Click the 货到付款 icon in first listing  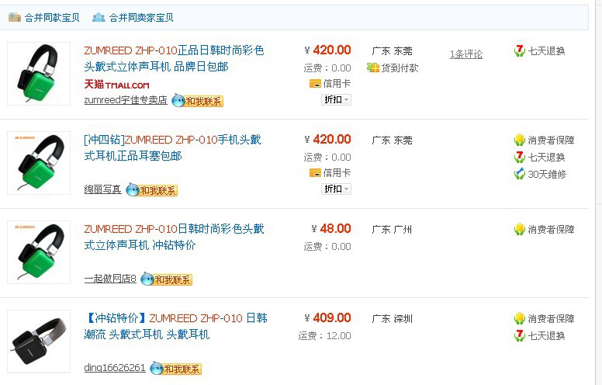(373, 68)
